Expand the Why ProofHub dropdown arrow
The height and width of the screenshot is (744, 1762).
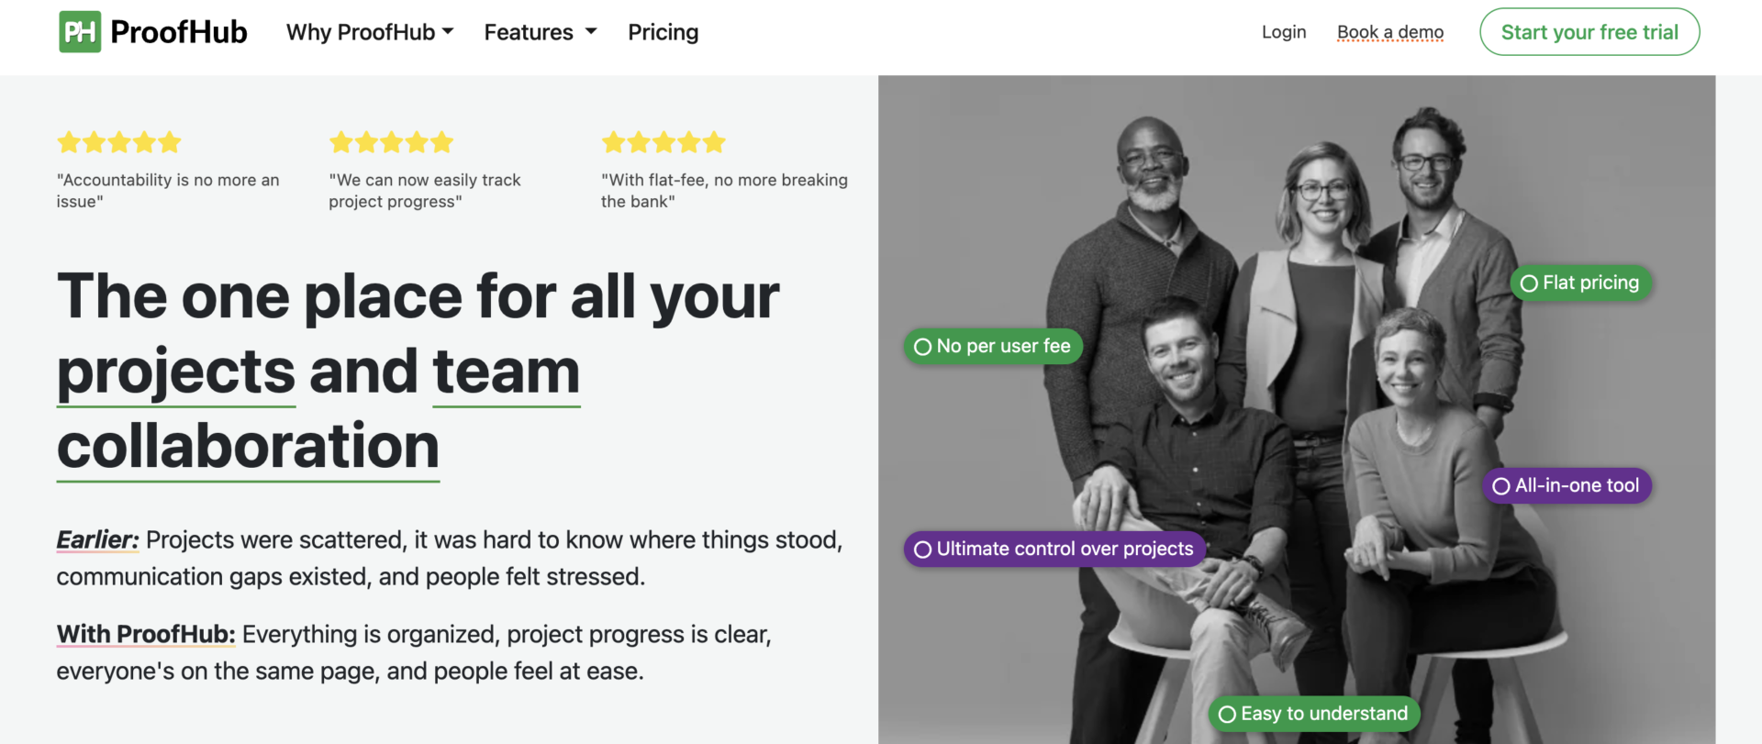point(448,31)
